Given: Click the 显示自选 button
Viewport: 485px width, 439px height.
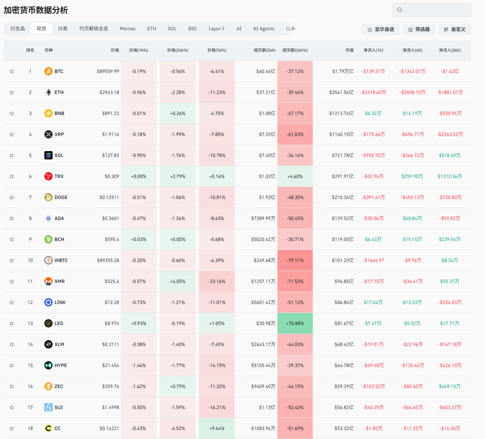Looking at the screenshot, I should coord(381,30).
